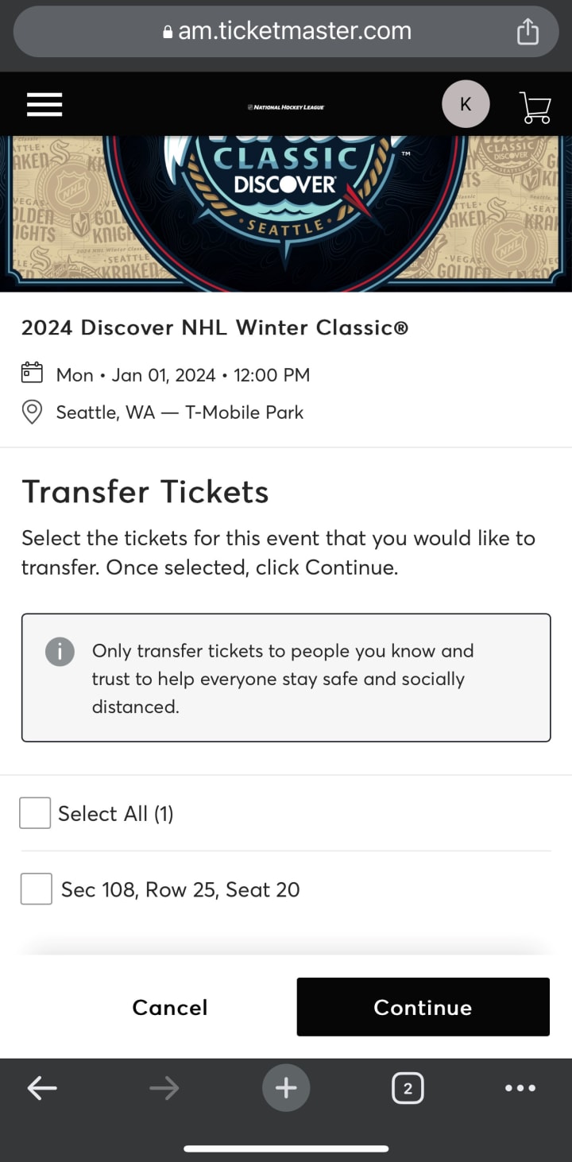Image resolution: width=572 pixels, height=1162 pixels.
Task: Open browser more options menu
Action: pos(520,1088)
